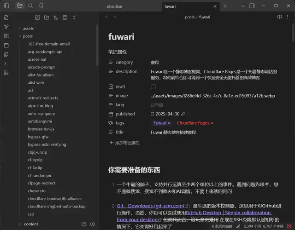Screen dimensions: 295x230
Task: Open a new tab with plus button
Action: [225, 6]
